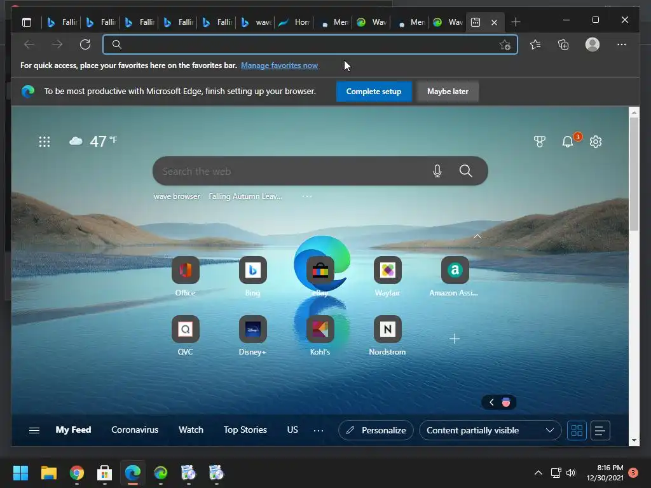Switch to grid feed layout view
651x488 pixels.
tap(577, 430)
